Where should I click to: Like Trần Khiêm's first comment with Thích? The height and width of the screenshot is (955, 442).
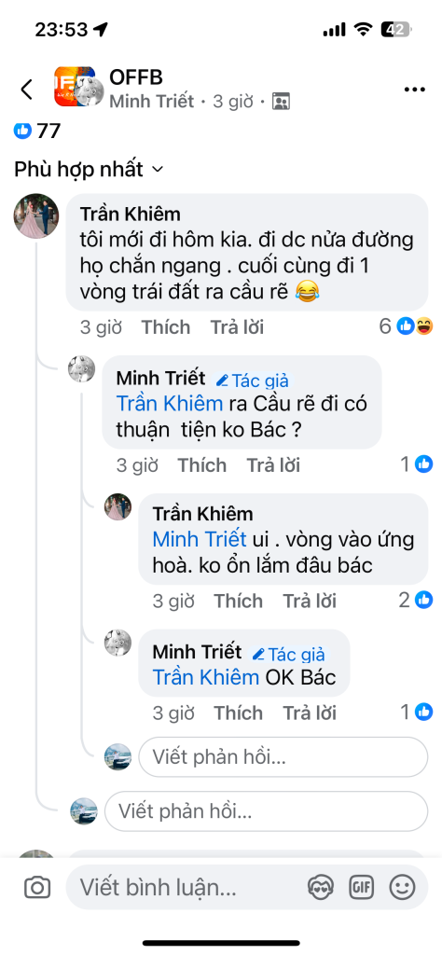tap(166, 327)
